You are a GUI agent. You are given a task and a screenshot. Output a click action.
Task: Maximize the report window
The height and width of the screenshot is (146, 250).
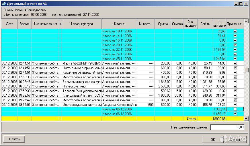click(241, 3)
